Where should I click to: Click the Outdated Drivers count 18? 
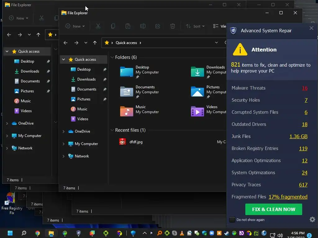[x=305, y=124]
